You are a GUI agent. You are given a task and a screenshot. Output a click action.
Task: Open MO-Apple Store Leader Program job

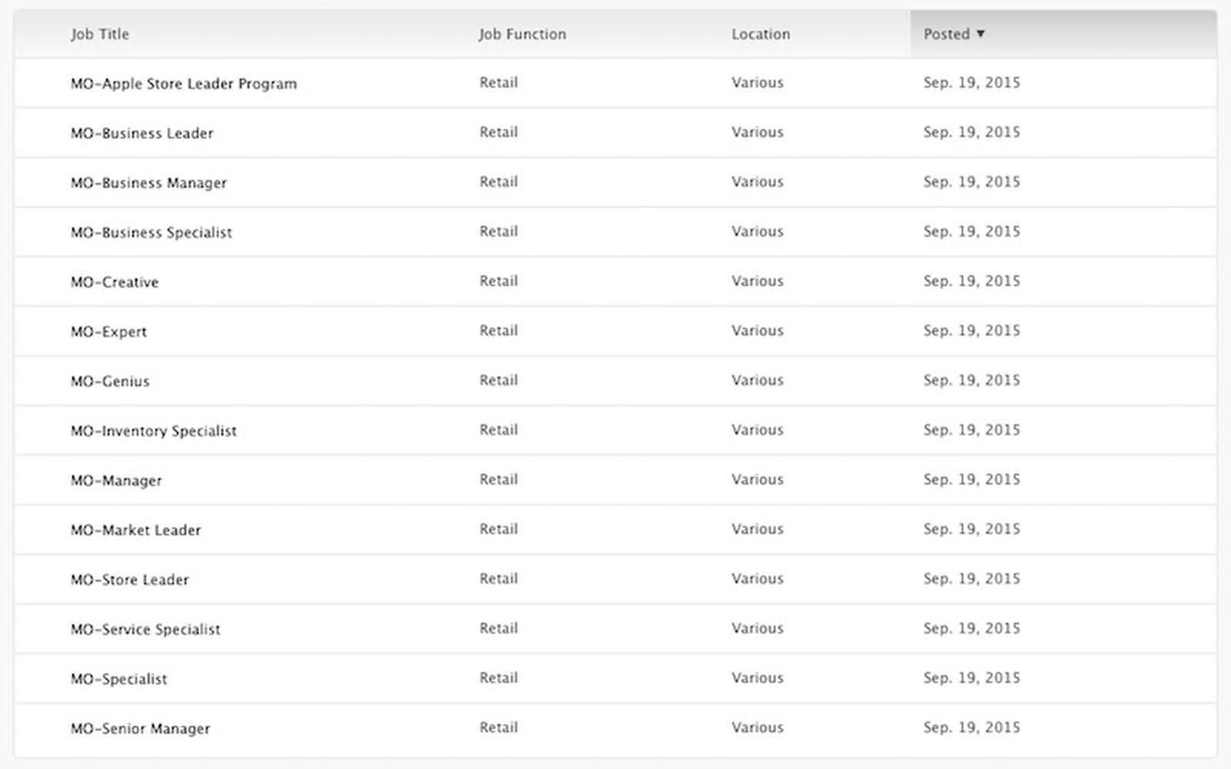(183, 84)
